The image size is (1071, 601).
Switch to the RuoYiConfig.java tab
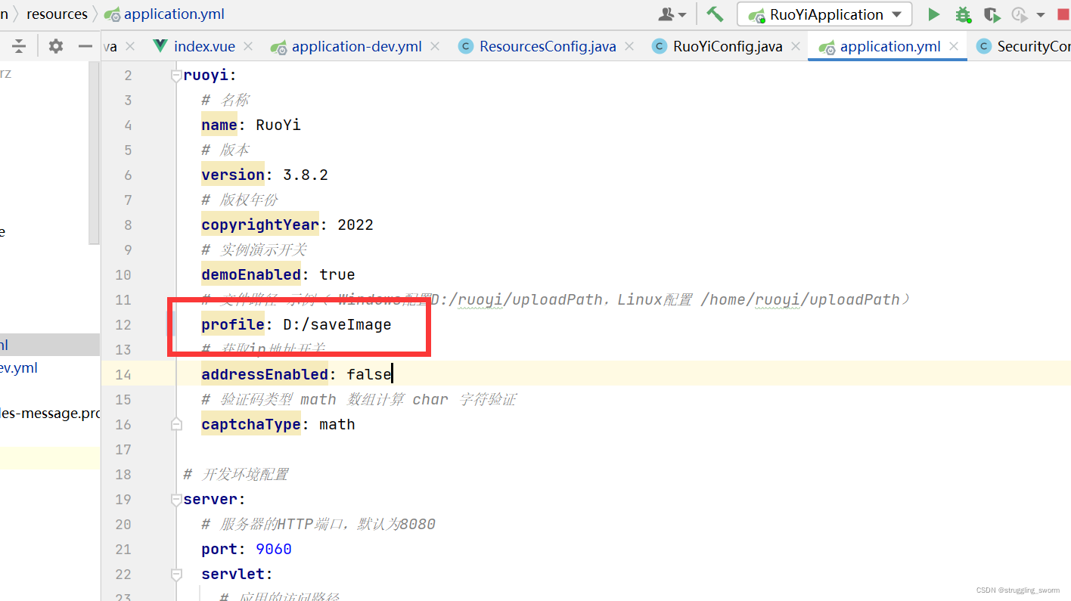(728, 46)
